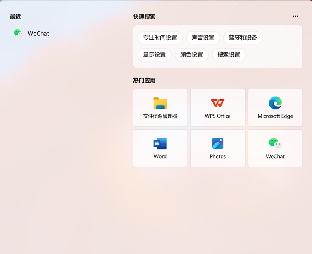Open the Microsoft Edge browser icon
Screen dimensions: 312x254
click(x=275, y=103)
